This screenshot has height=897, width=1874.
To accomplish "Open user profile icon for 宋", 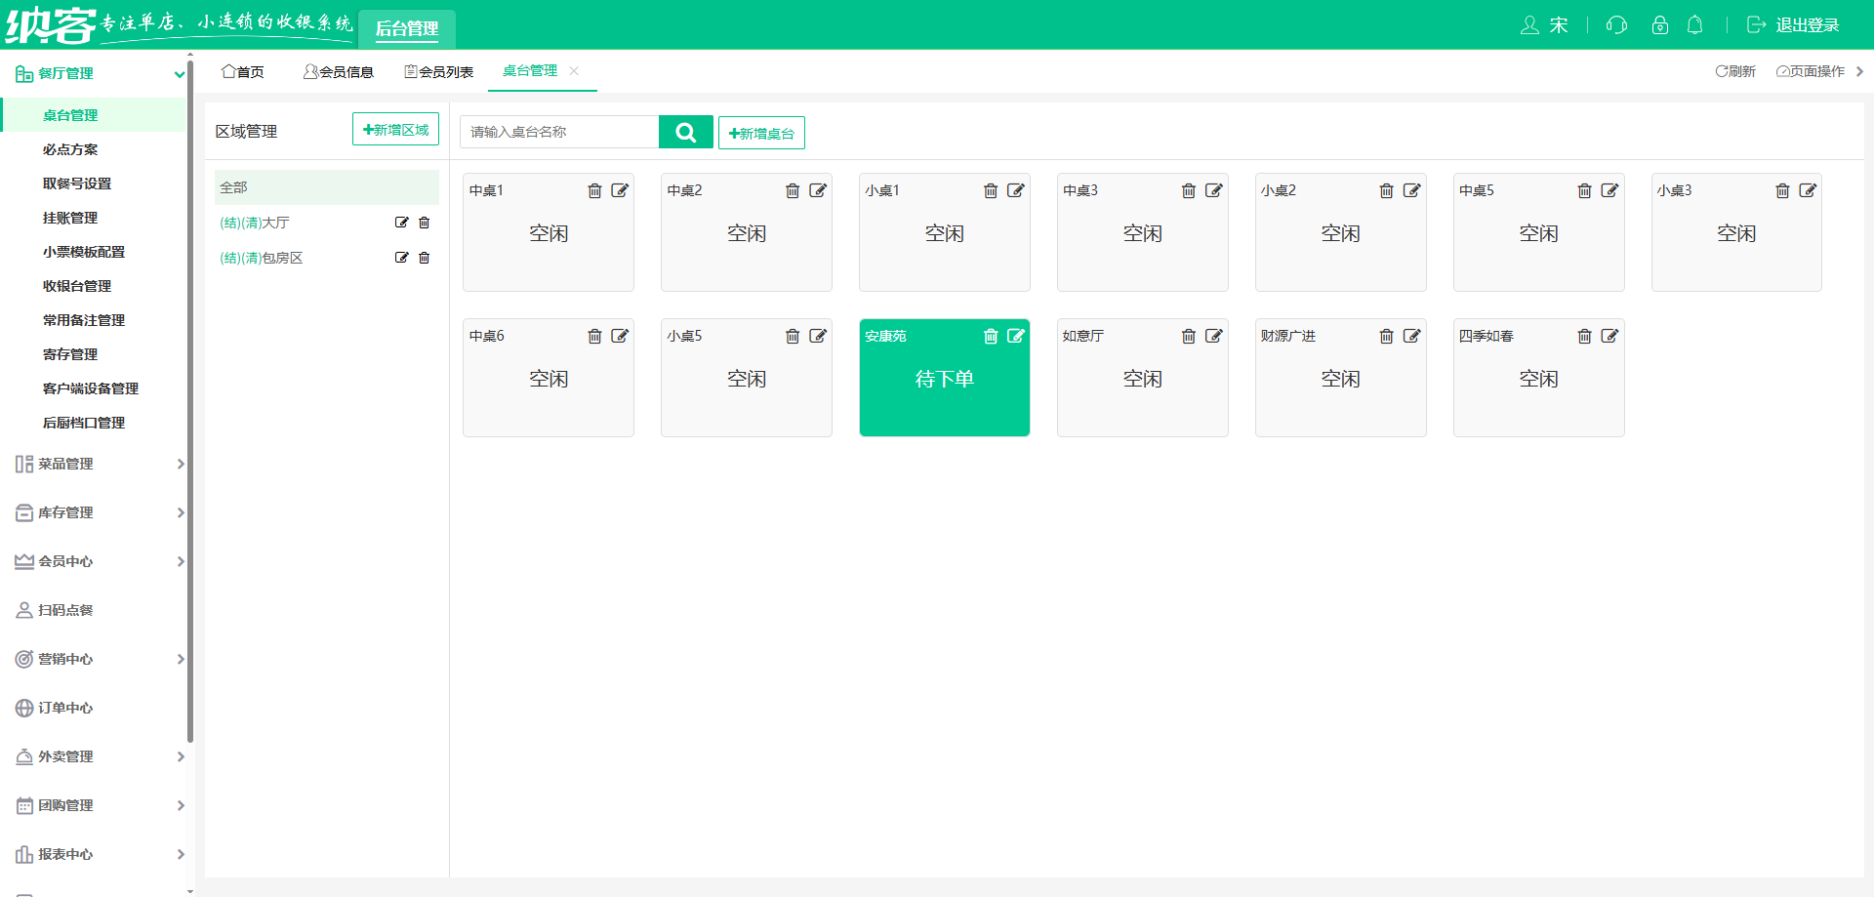I will [1530, 25].
